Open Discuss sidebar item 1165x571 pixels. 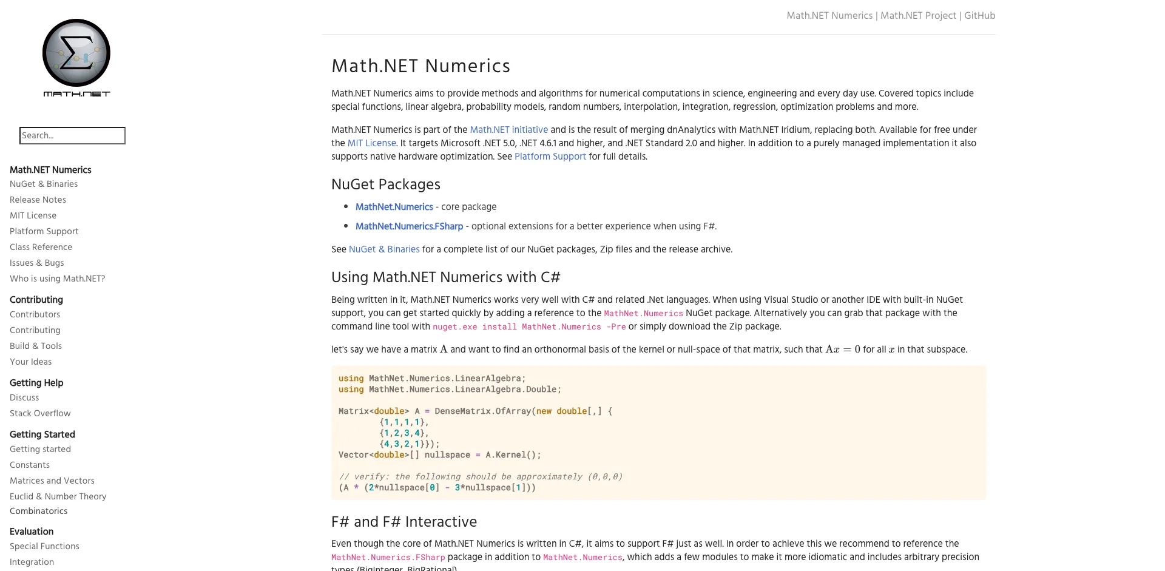(24, 397)
